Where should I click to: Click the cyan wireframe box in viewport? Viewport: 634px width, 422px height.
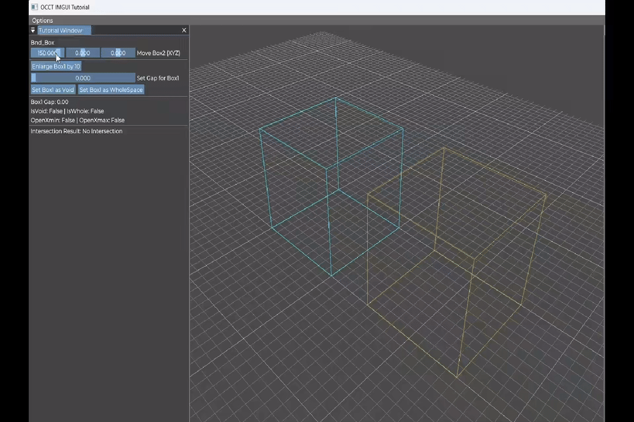(x=332, y=186)
